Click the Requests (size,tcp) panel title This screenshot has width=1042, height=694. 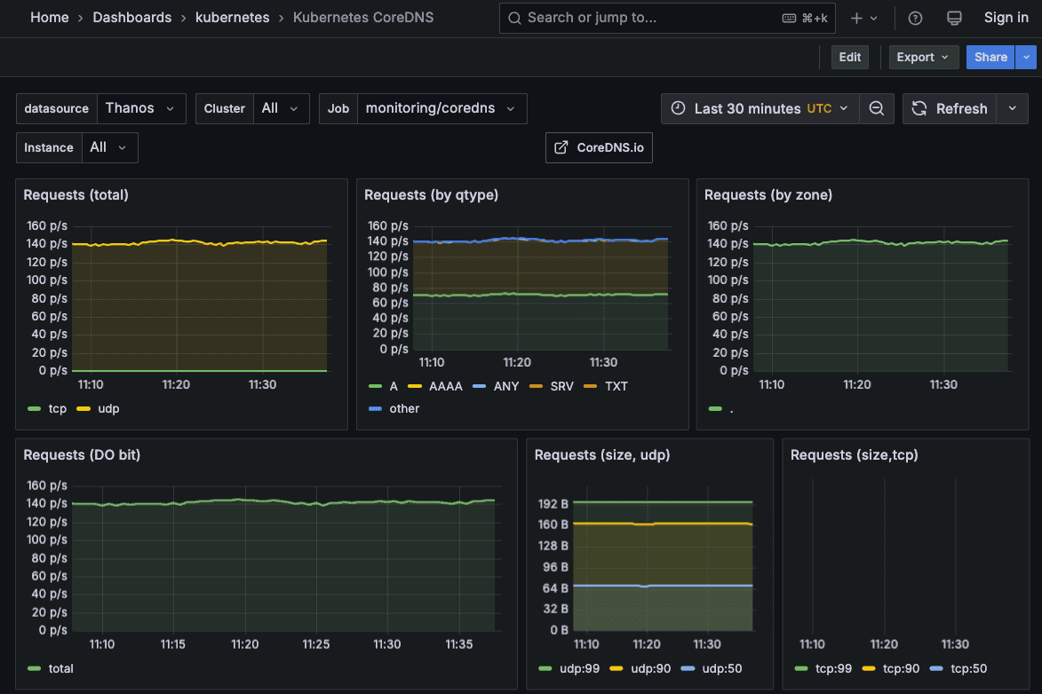pos(854,455)
